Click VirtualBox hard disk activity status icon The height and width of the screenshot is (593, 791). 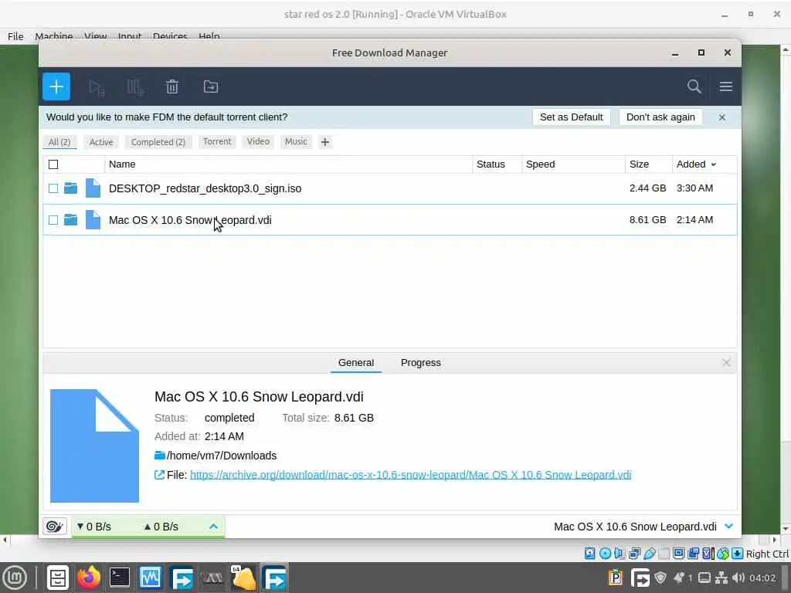click(x=589, y=554)
